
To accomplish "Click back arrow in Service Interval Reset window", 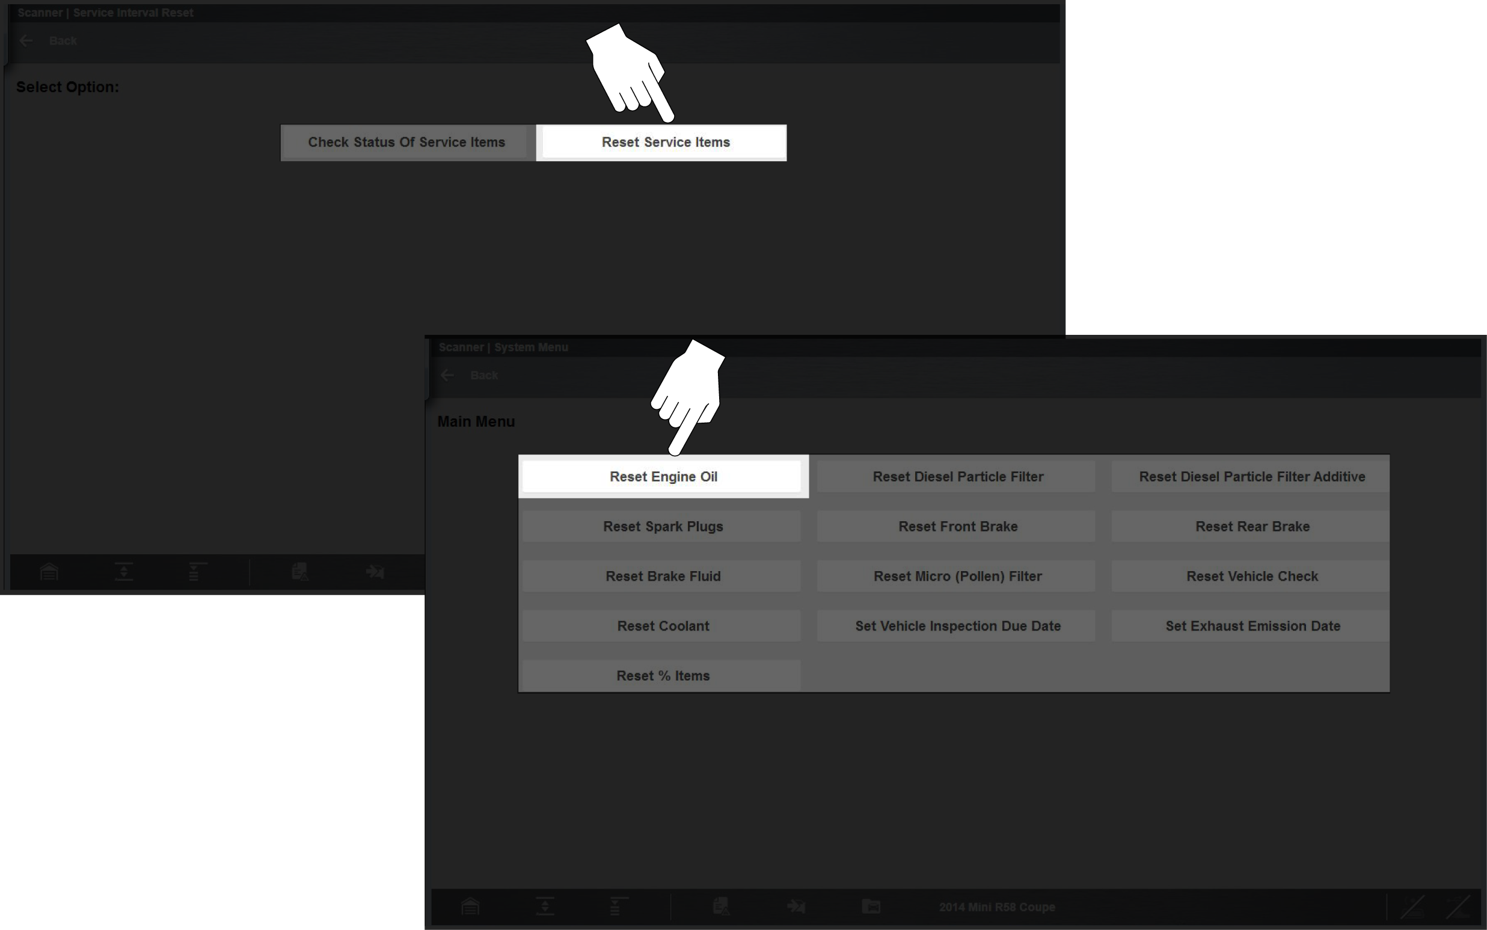I will click(26, 41).
